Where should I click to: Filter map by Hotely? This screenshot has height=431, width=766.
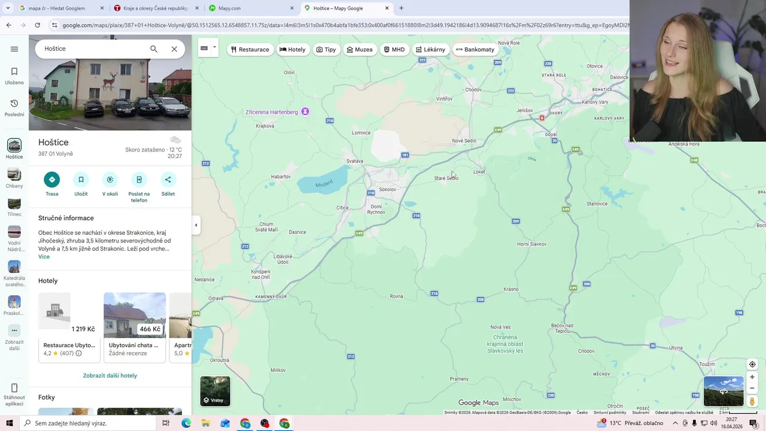point(293,50)
